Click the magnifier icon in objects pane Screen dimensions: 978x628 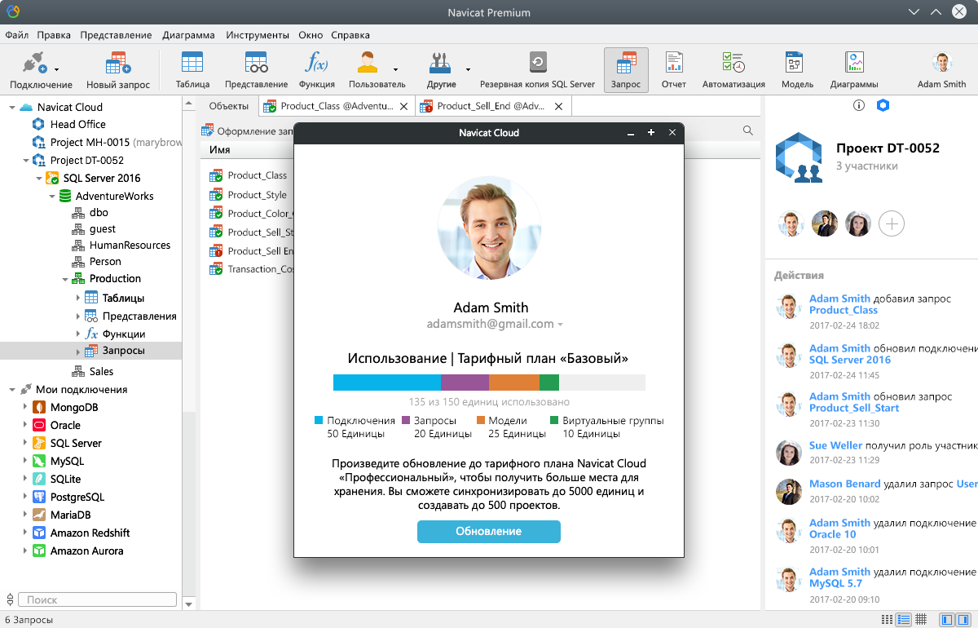(x=748, y=130)
